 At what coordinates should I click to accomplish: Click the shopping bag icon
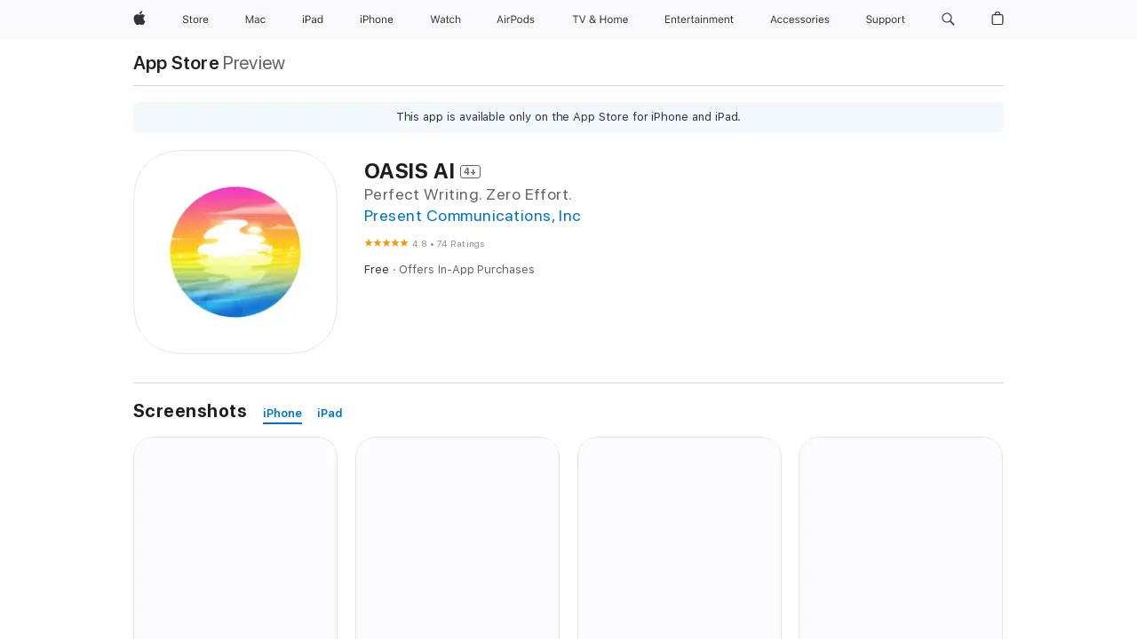997,20
